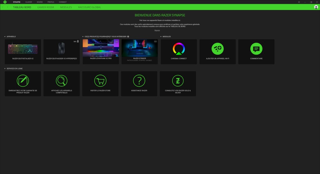
Task: Open the Assistance Razer question mark icon
Action: coord(139,81)
